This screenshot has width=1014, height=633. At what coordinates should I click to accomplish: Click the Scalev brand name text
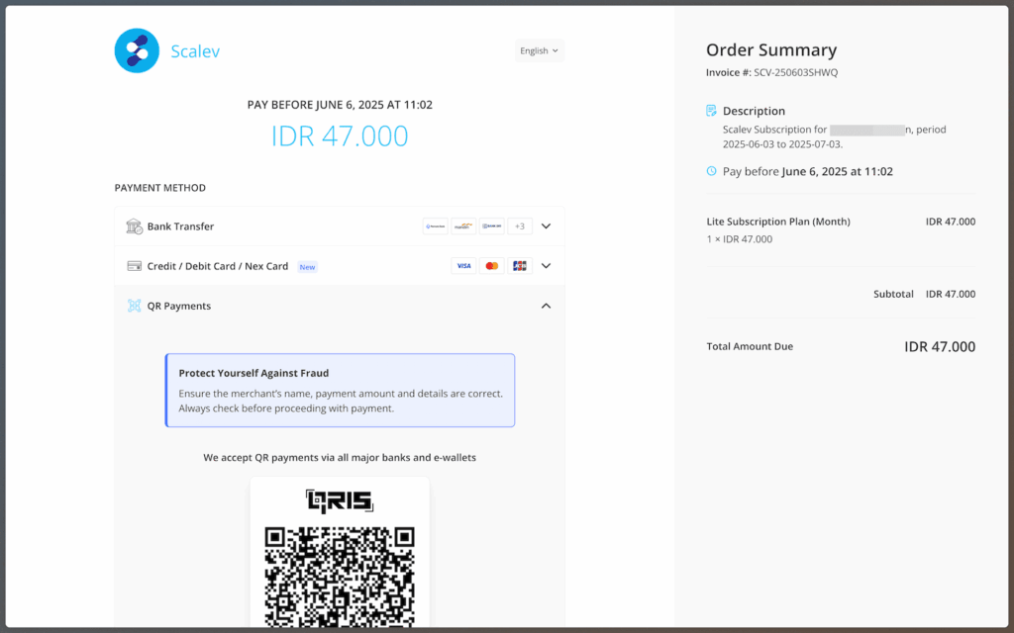195,51
